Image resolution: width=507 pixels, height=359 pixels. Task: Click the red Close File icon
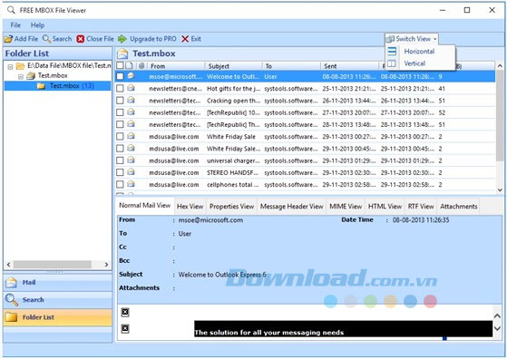tap(81, 39)
